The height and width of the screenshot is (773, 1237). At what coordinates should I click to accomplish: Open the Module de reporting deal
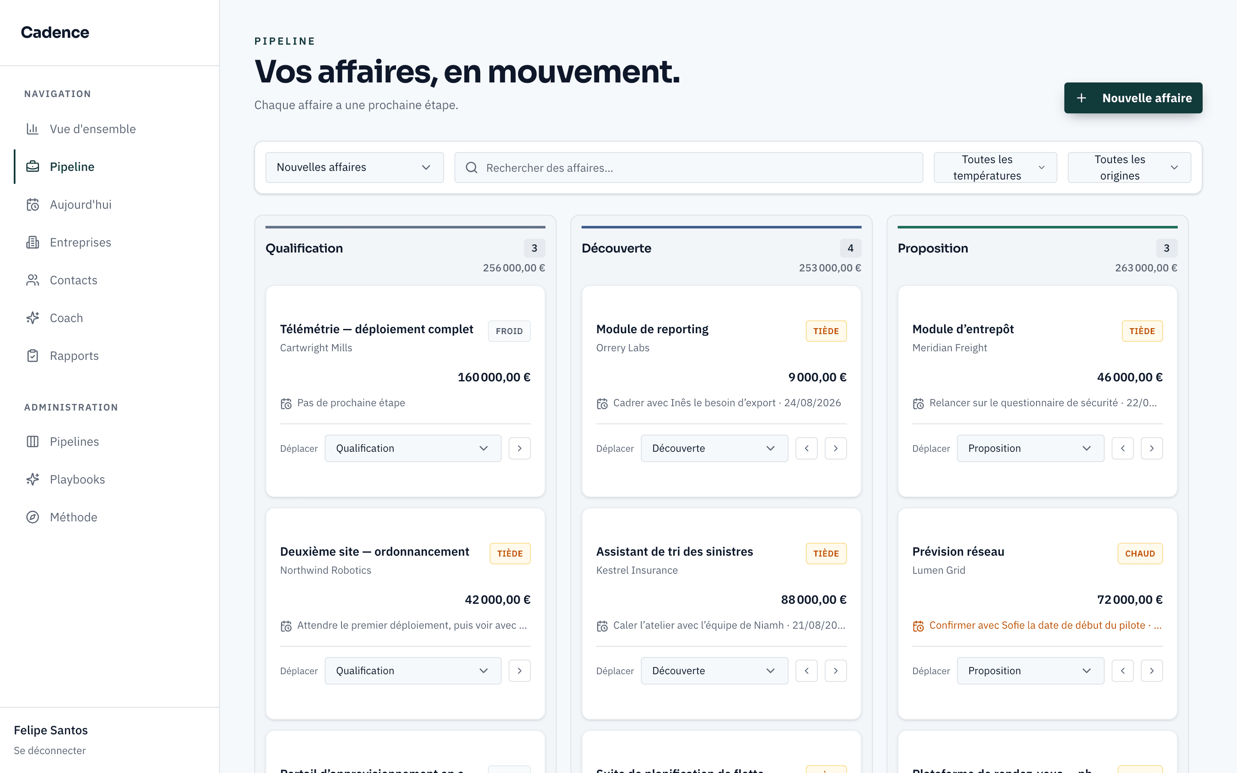pos(652,329)
